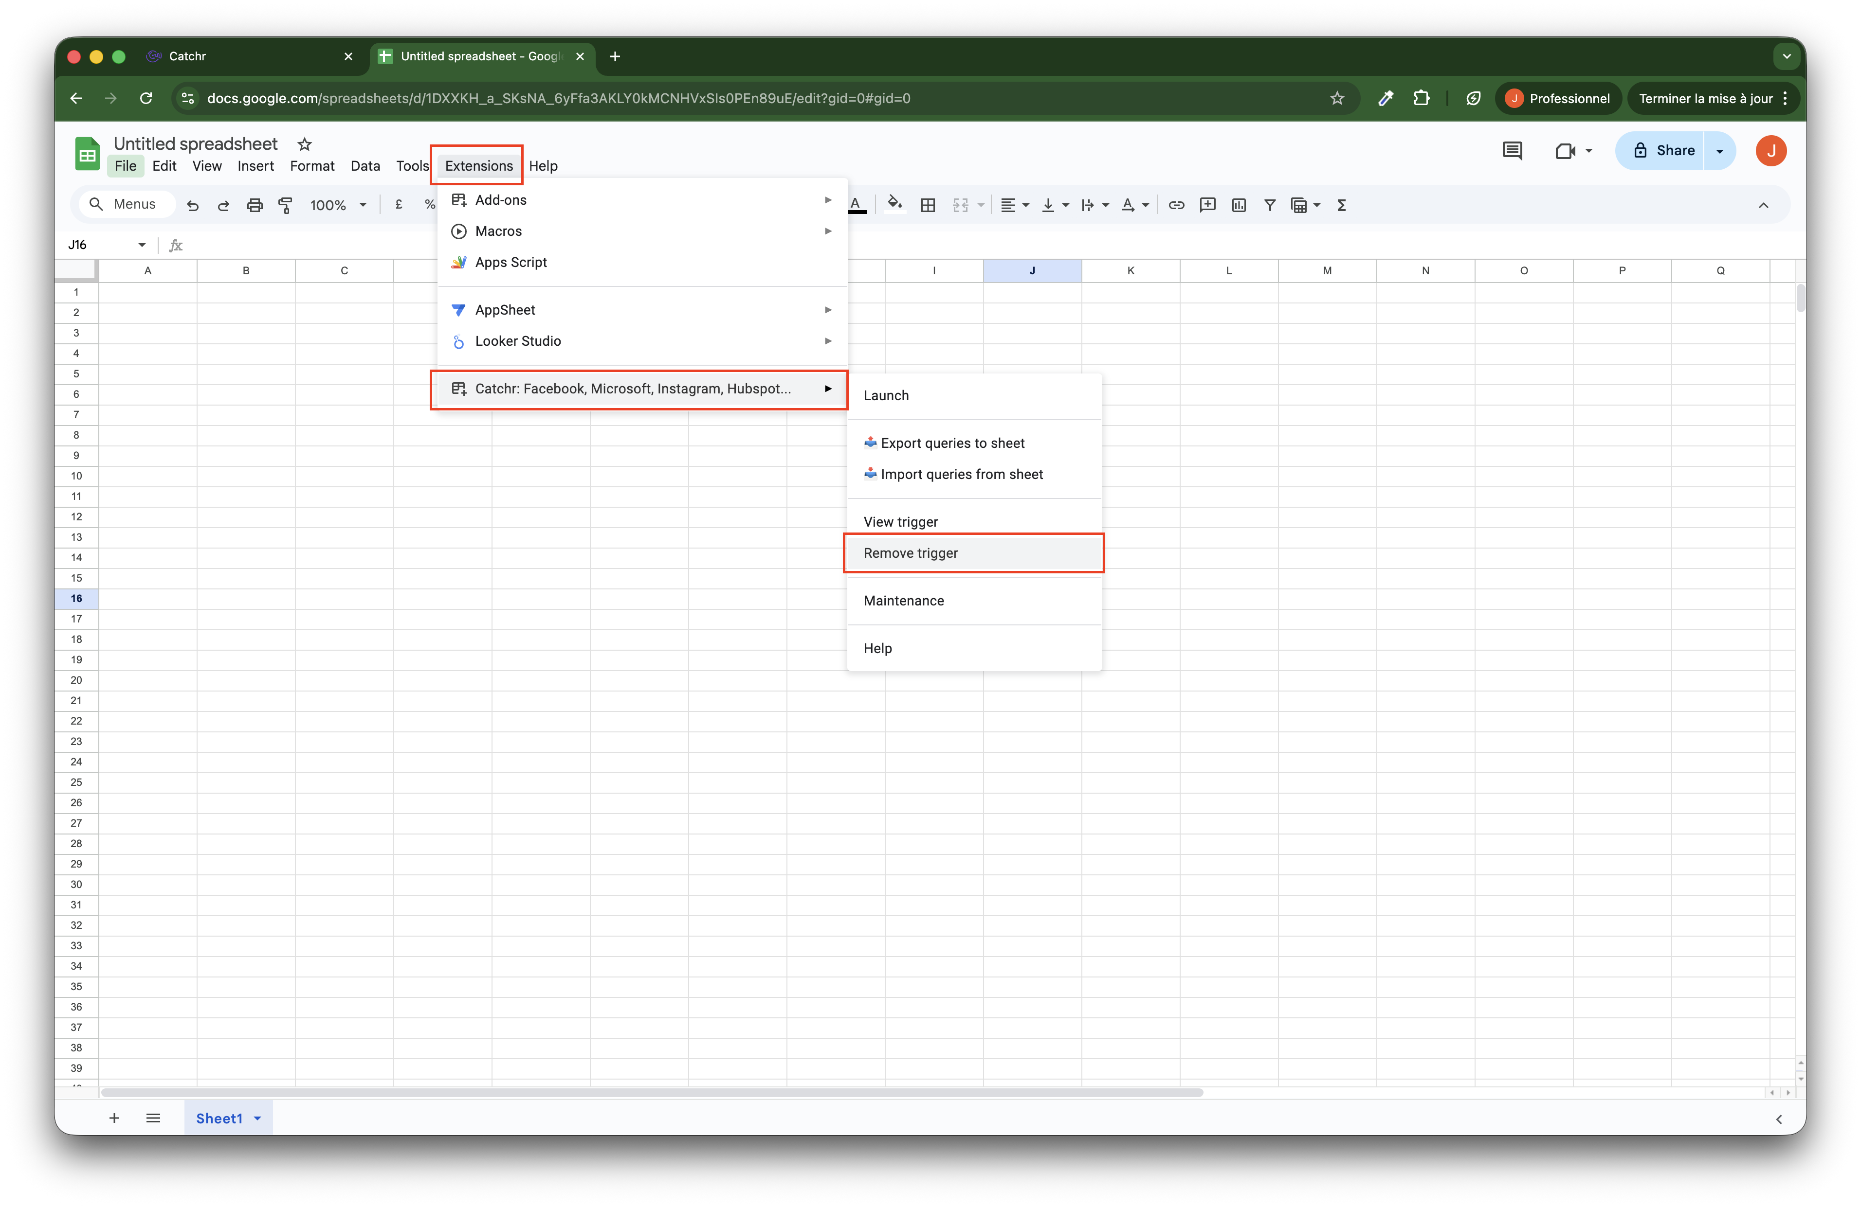1861x1207 pixels.
Task: Click the insert chart icon
Action: click(1239, 206)
